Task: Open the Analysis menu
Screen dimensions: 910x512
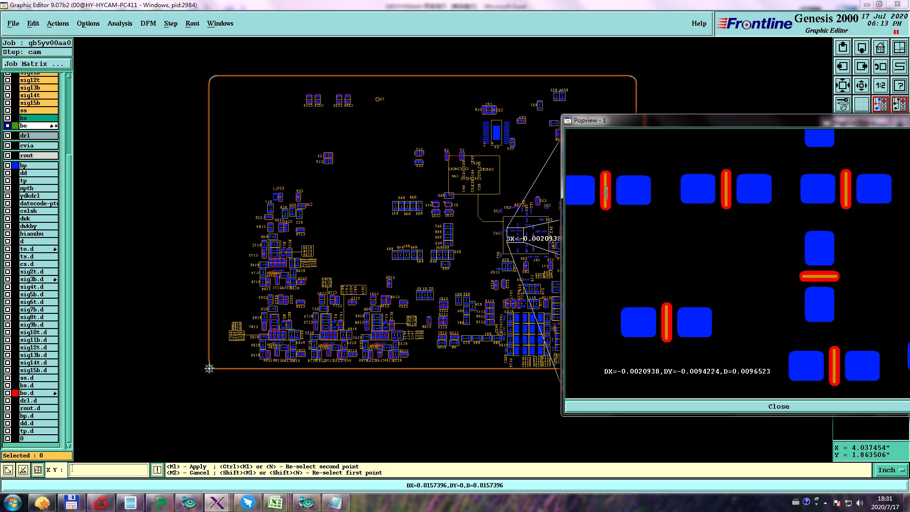Action: point(119,23)
